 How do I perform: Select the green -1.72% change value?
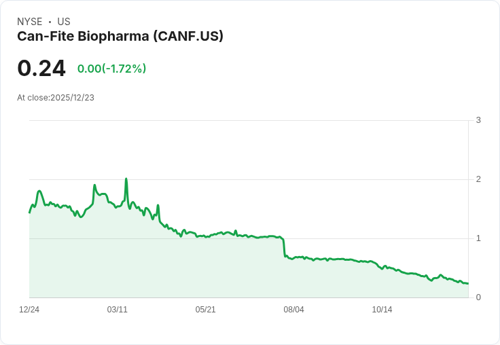pyautogui.click(x=112, y=69)
